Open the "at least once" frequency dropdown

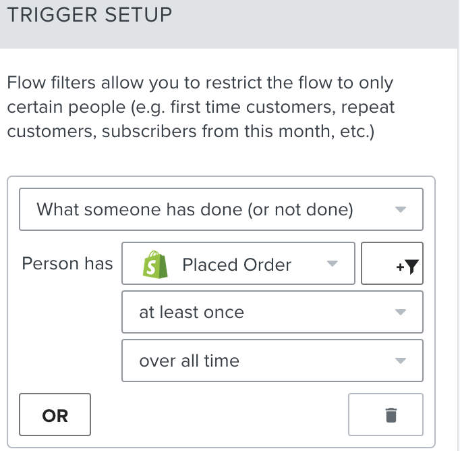point(272,313)
